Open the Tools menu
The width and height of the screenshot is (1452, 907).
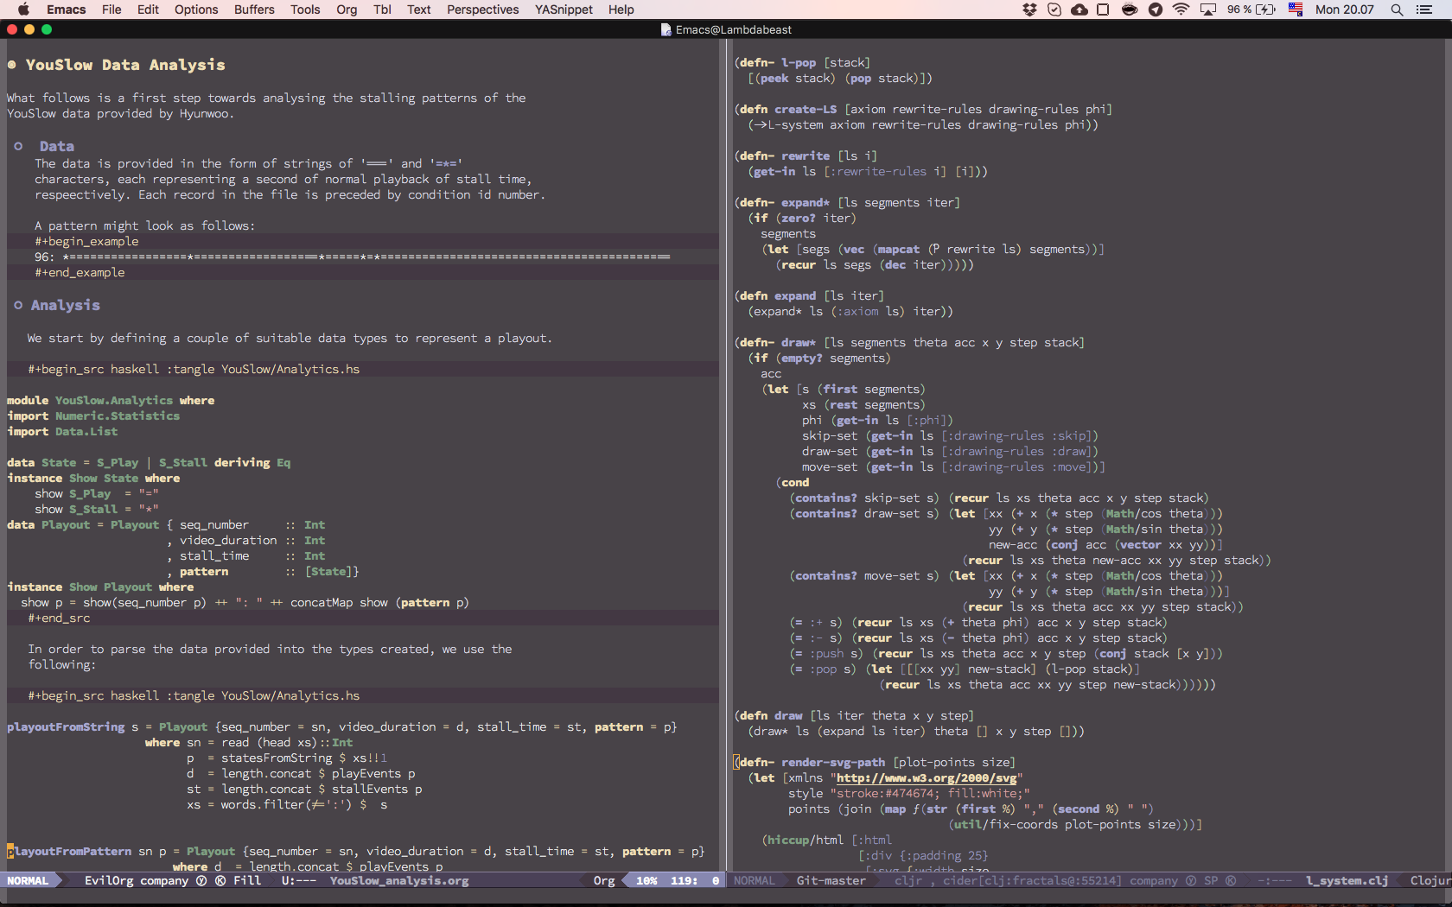pyautogui.click(x=305, y=10)
